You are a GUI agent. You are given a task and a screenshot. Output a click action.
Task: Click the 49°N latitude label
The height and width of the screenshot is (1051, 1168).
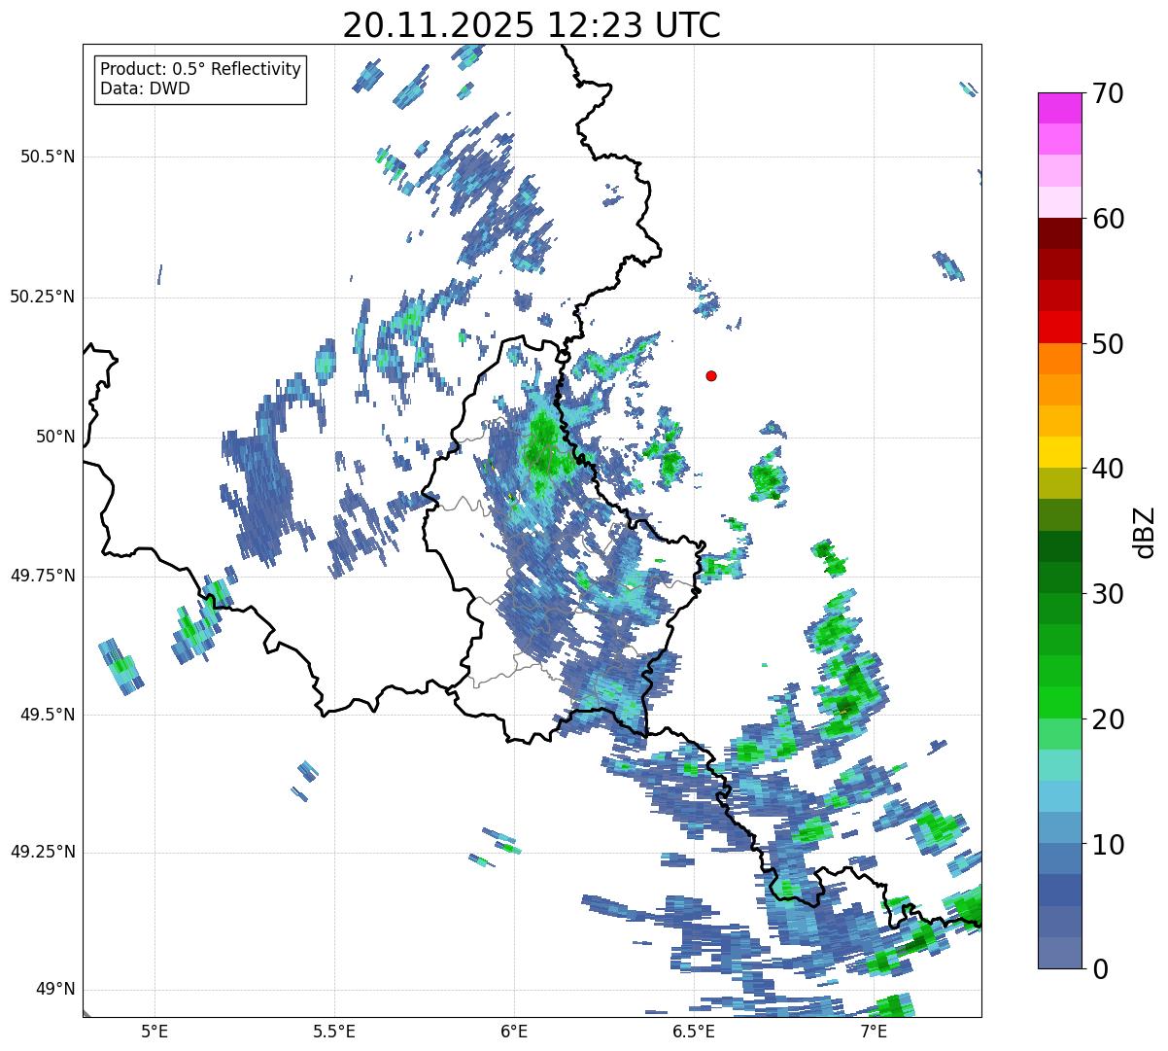point(55,990)
